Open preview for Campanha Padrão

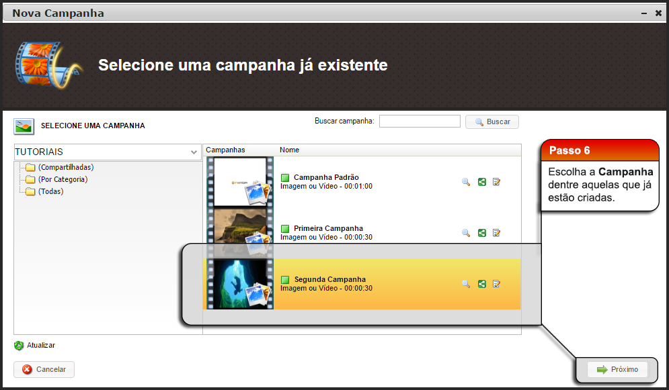466,181
